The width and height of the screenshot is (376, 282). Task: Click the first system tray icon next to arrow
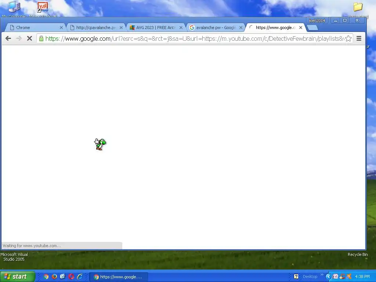[x=335, y=277]
